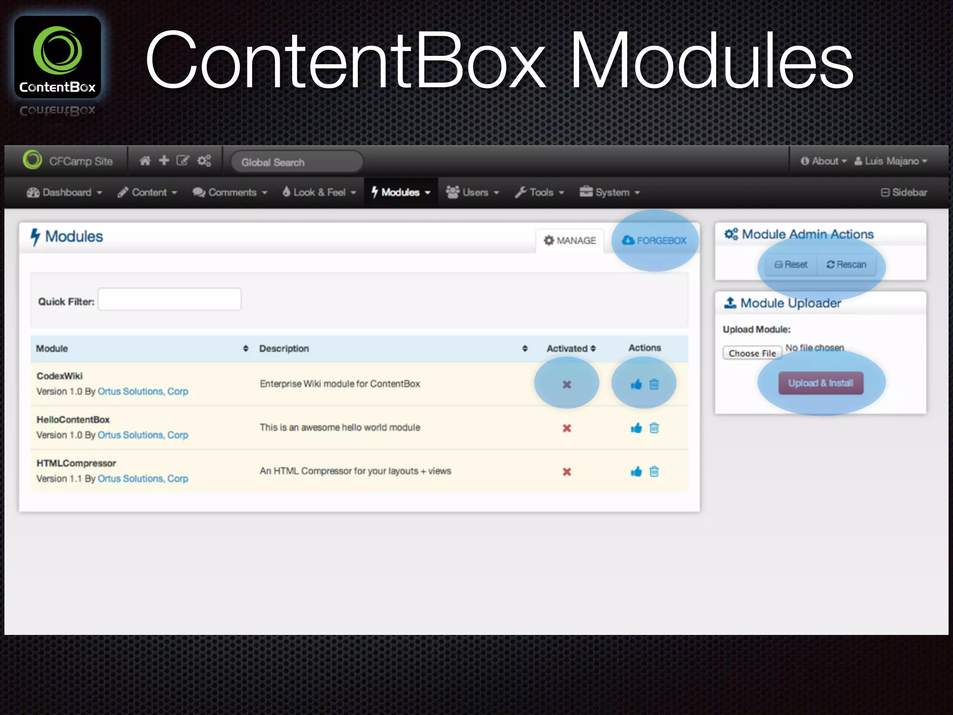Switch to the MANAGE tab
953x715 pixels.
tap(570, 241)
